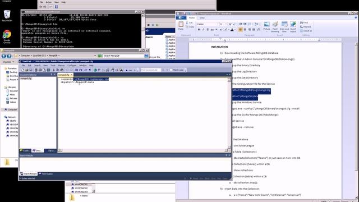Click the globe icon in TextPad toolbar

coord(95,70)
